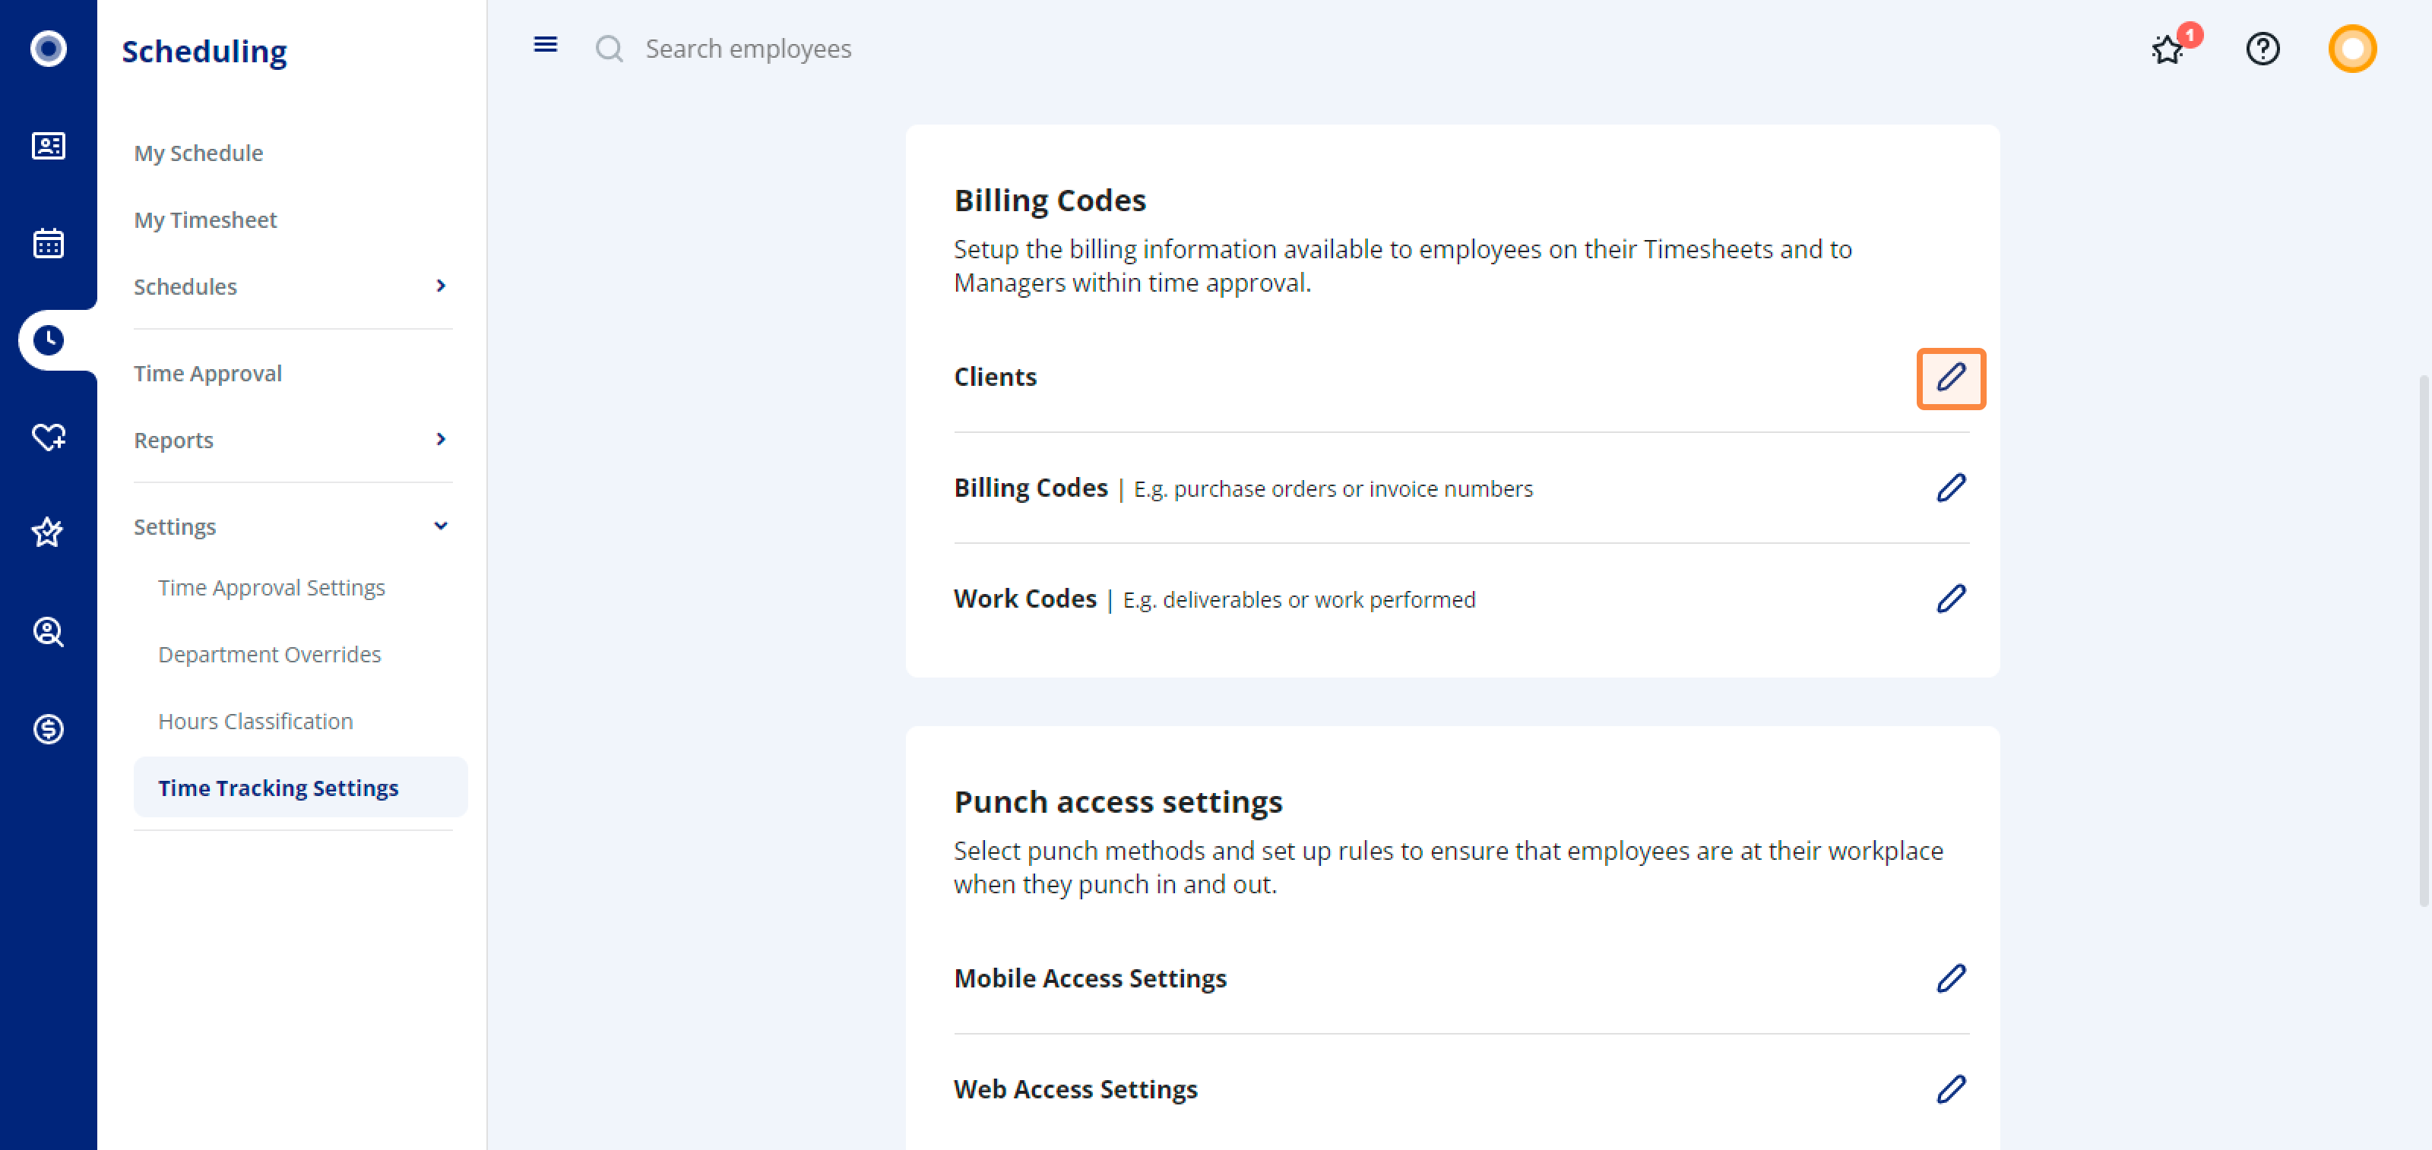
Task: Click the Work Codes row label
Action: click(x=1024, y=599)
